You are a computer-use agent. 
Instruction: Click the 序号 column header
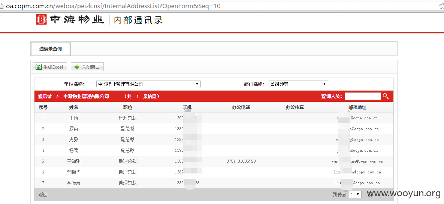pos(43,107)
